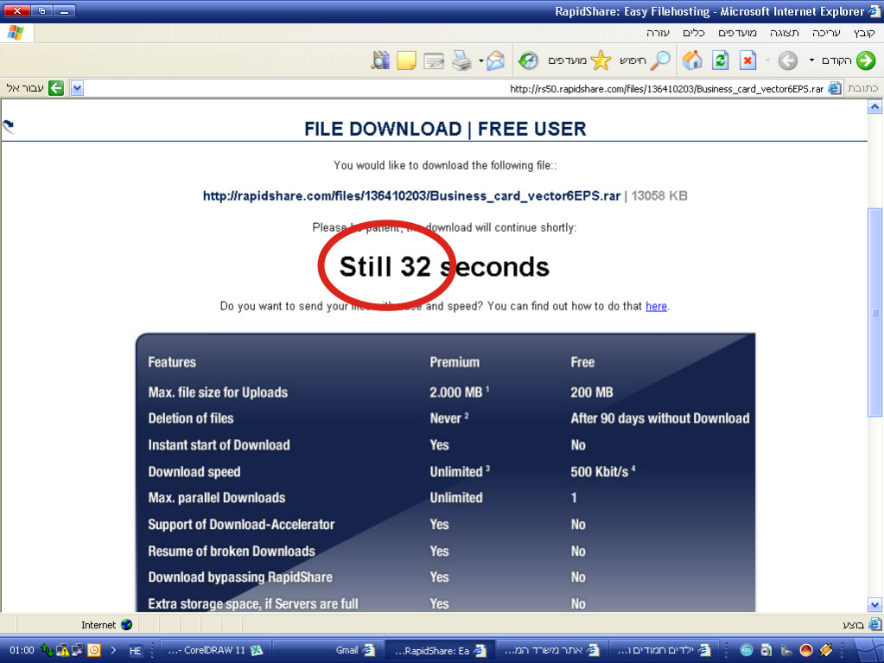Click the Stop button with red X
The width and height of the screenshot is (884, 663).
coord(747,61)
